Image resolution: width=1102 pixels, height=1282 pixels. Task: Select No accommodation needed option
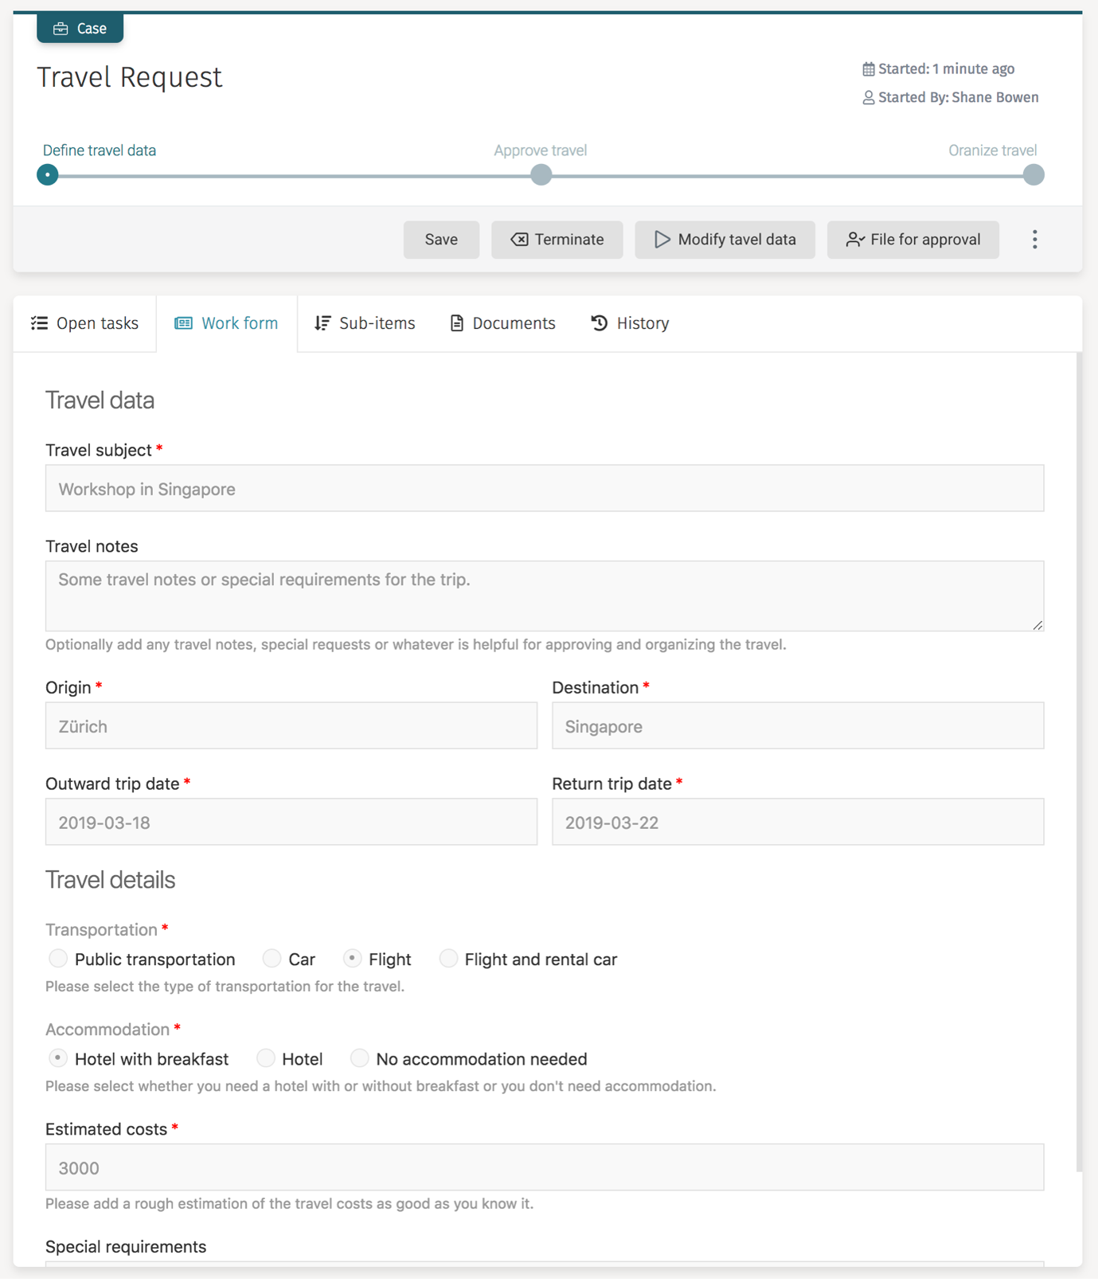360,1058
